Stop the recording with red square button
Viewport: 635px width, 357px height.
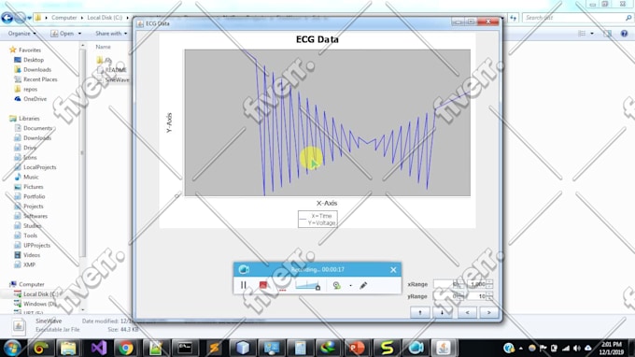262,285
